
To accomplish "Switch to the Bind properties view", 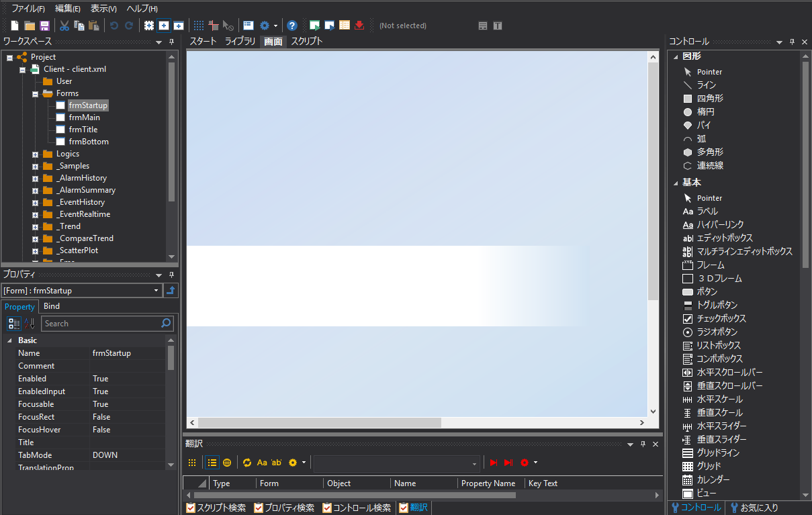I will point(51,306).
